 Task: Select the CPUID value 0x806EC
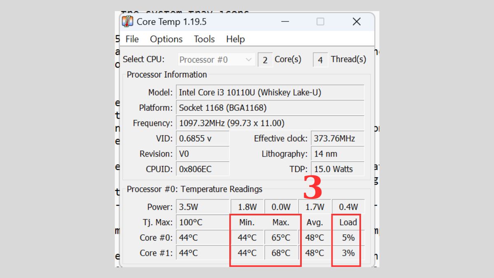[x=202, y=169]
